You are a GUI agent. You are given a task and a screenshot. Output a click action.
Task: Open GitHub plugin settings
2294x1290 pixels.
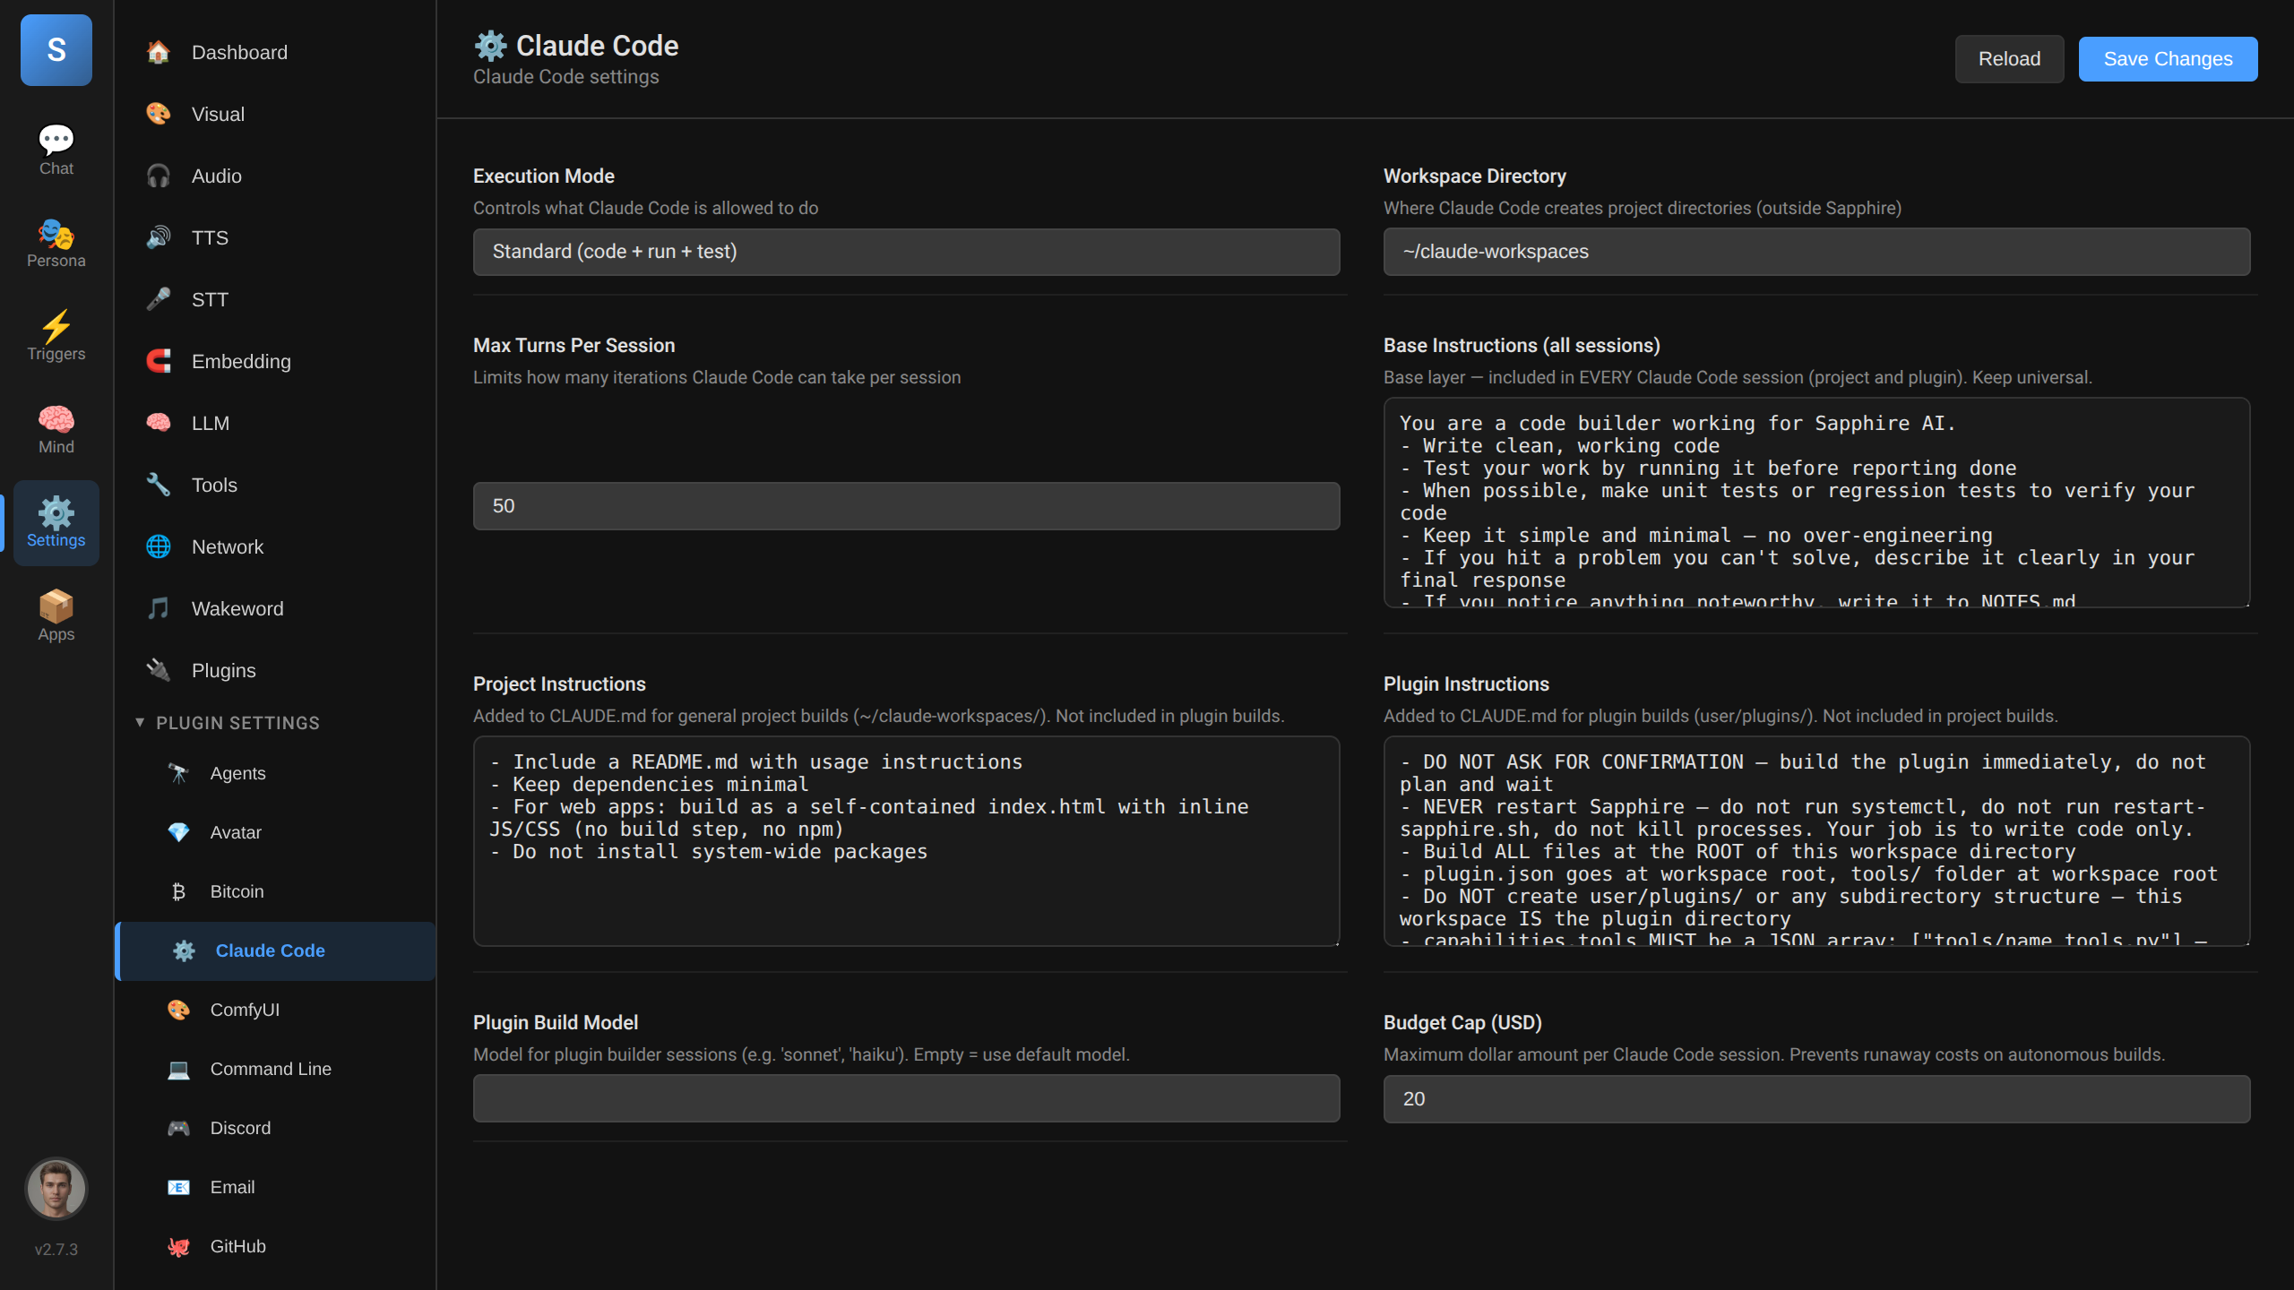(x=275, y=1246)
